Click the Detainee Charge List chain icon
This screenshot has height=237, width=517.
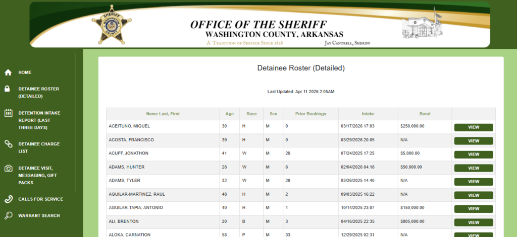pos(8,144)
